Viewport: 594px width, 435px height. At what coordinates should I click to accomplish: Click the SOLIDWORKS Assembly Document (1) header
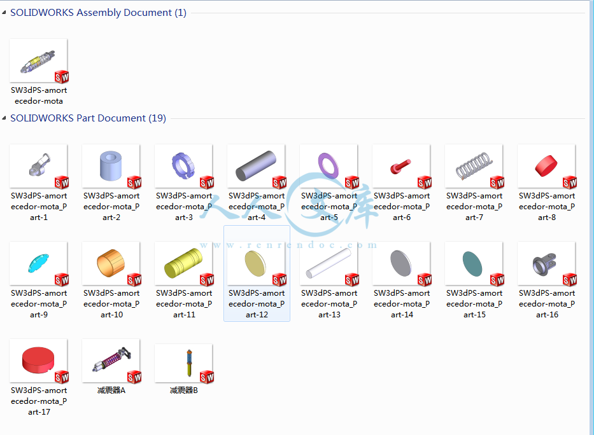coord(98,13)
